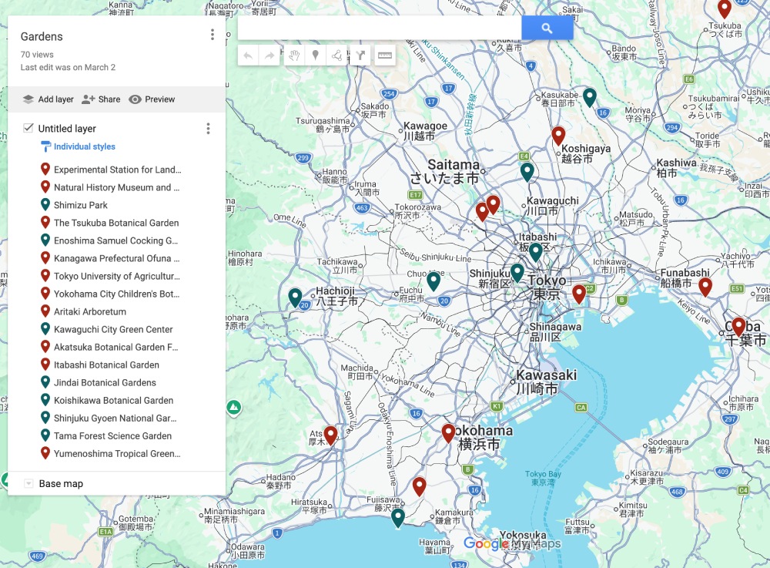The width and height of the screenshot is (770, 568).
Task: Select the hand pan tool
Action: (293, 55)
